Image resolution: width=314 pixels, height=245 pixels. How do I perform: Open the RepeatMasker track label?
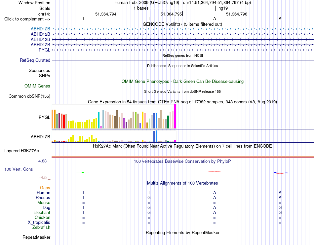(x=36, y=237)
